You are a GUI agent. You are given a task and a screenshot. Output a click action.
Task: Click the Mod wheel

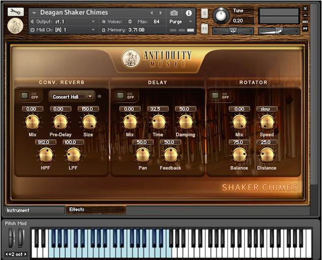[x=21, y=238]
